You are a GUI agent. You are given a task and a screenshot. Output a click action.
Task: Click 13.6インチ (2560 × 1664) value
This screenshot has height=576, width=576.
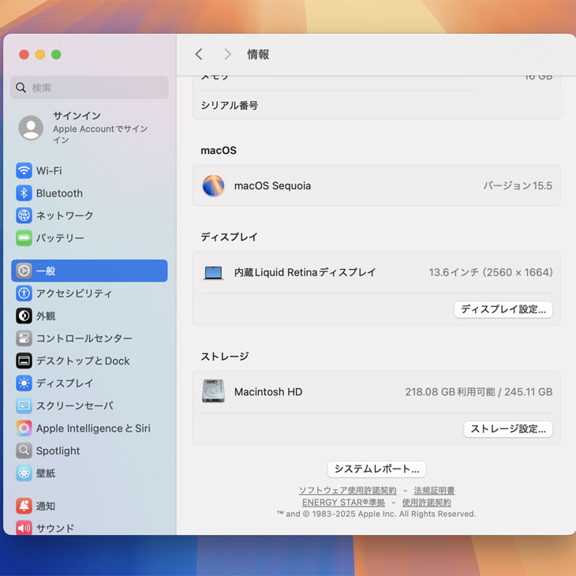491,272
